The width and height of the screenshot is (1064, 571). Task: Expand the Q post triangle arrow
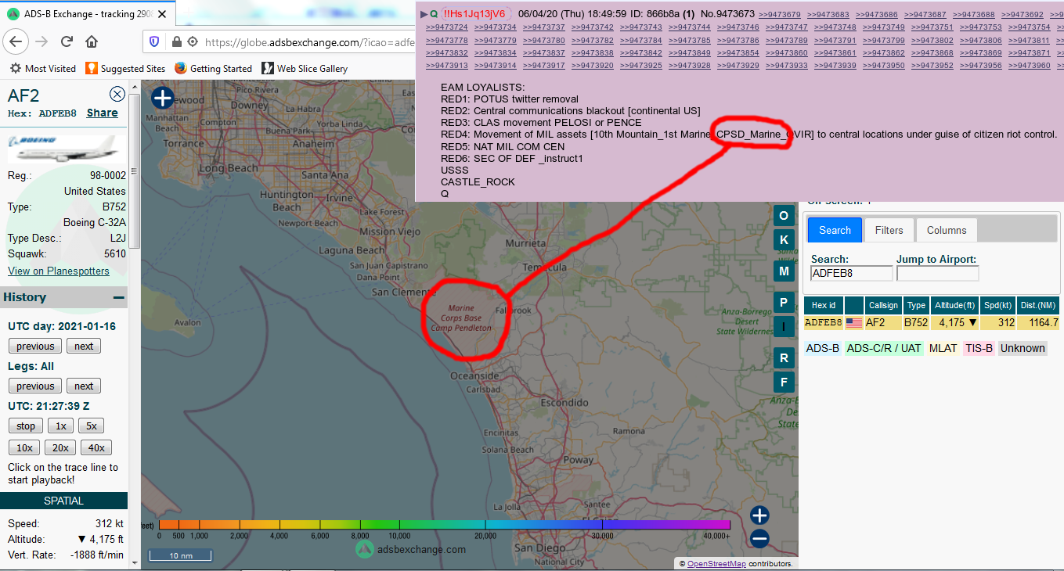[424, 13]
